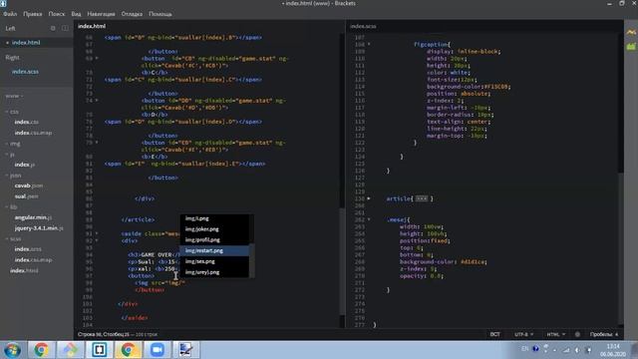The height and width of the screenshot is (359, 638).
Task: Open index.css.map under css folder
Action: coord(33,133)
